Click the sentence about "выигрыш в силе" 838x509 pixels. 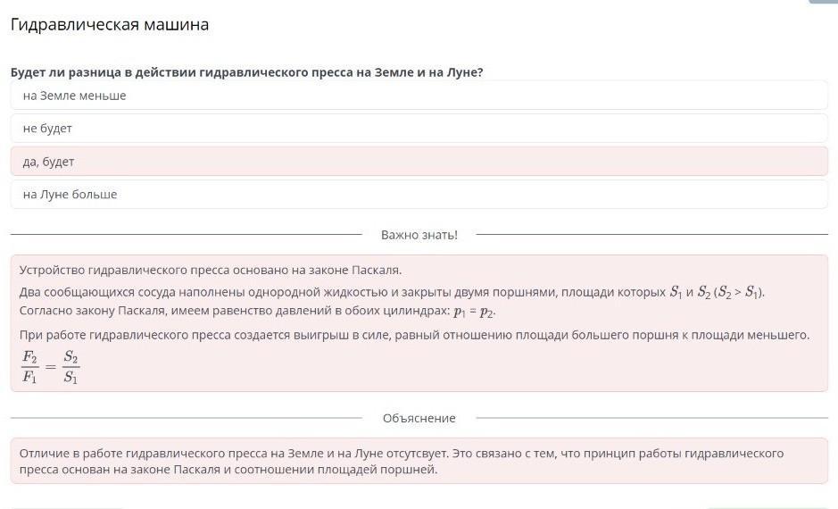414,335
